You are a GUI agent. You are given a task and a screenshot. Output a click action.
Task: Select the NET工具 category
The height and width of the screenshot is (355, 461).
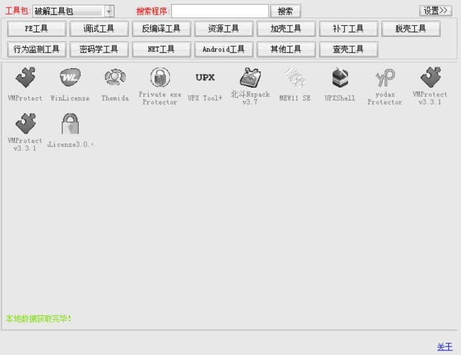point(161,49)
